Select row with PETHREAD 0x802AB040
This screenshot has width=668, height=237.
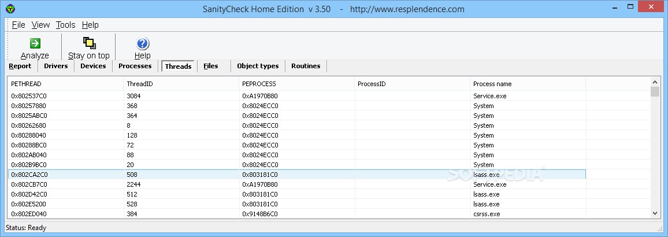[x=297, y=155]
